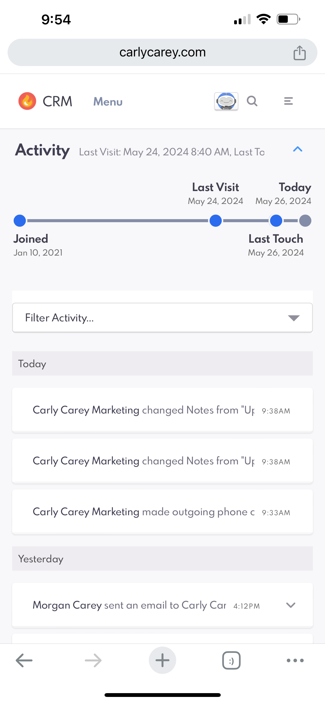Open the browser tabs switcher
The image size is (325, 703).
coord(231,660)
